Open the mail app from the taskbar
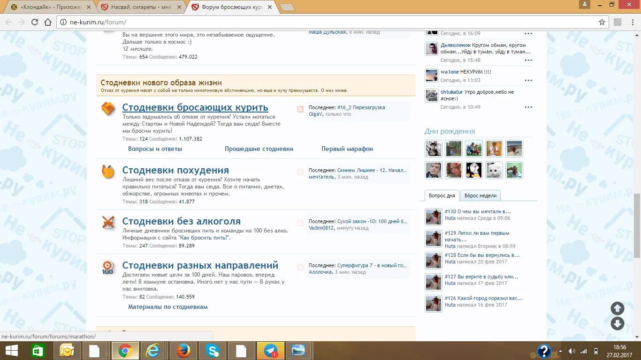Screen dimensions: 641x360 [67, 351]
